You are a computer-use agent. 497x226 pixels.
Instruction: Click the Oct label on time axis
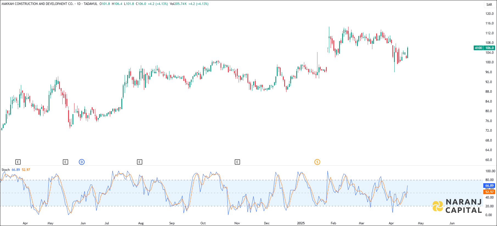[x=203, y=223]
